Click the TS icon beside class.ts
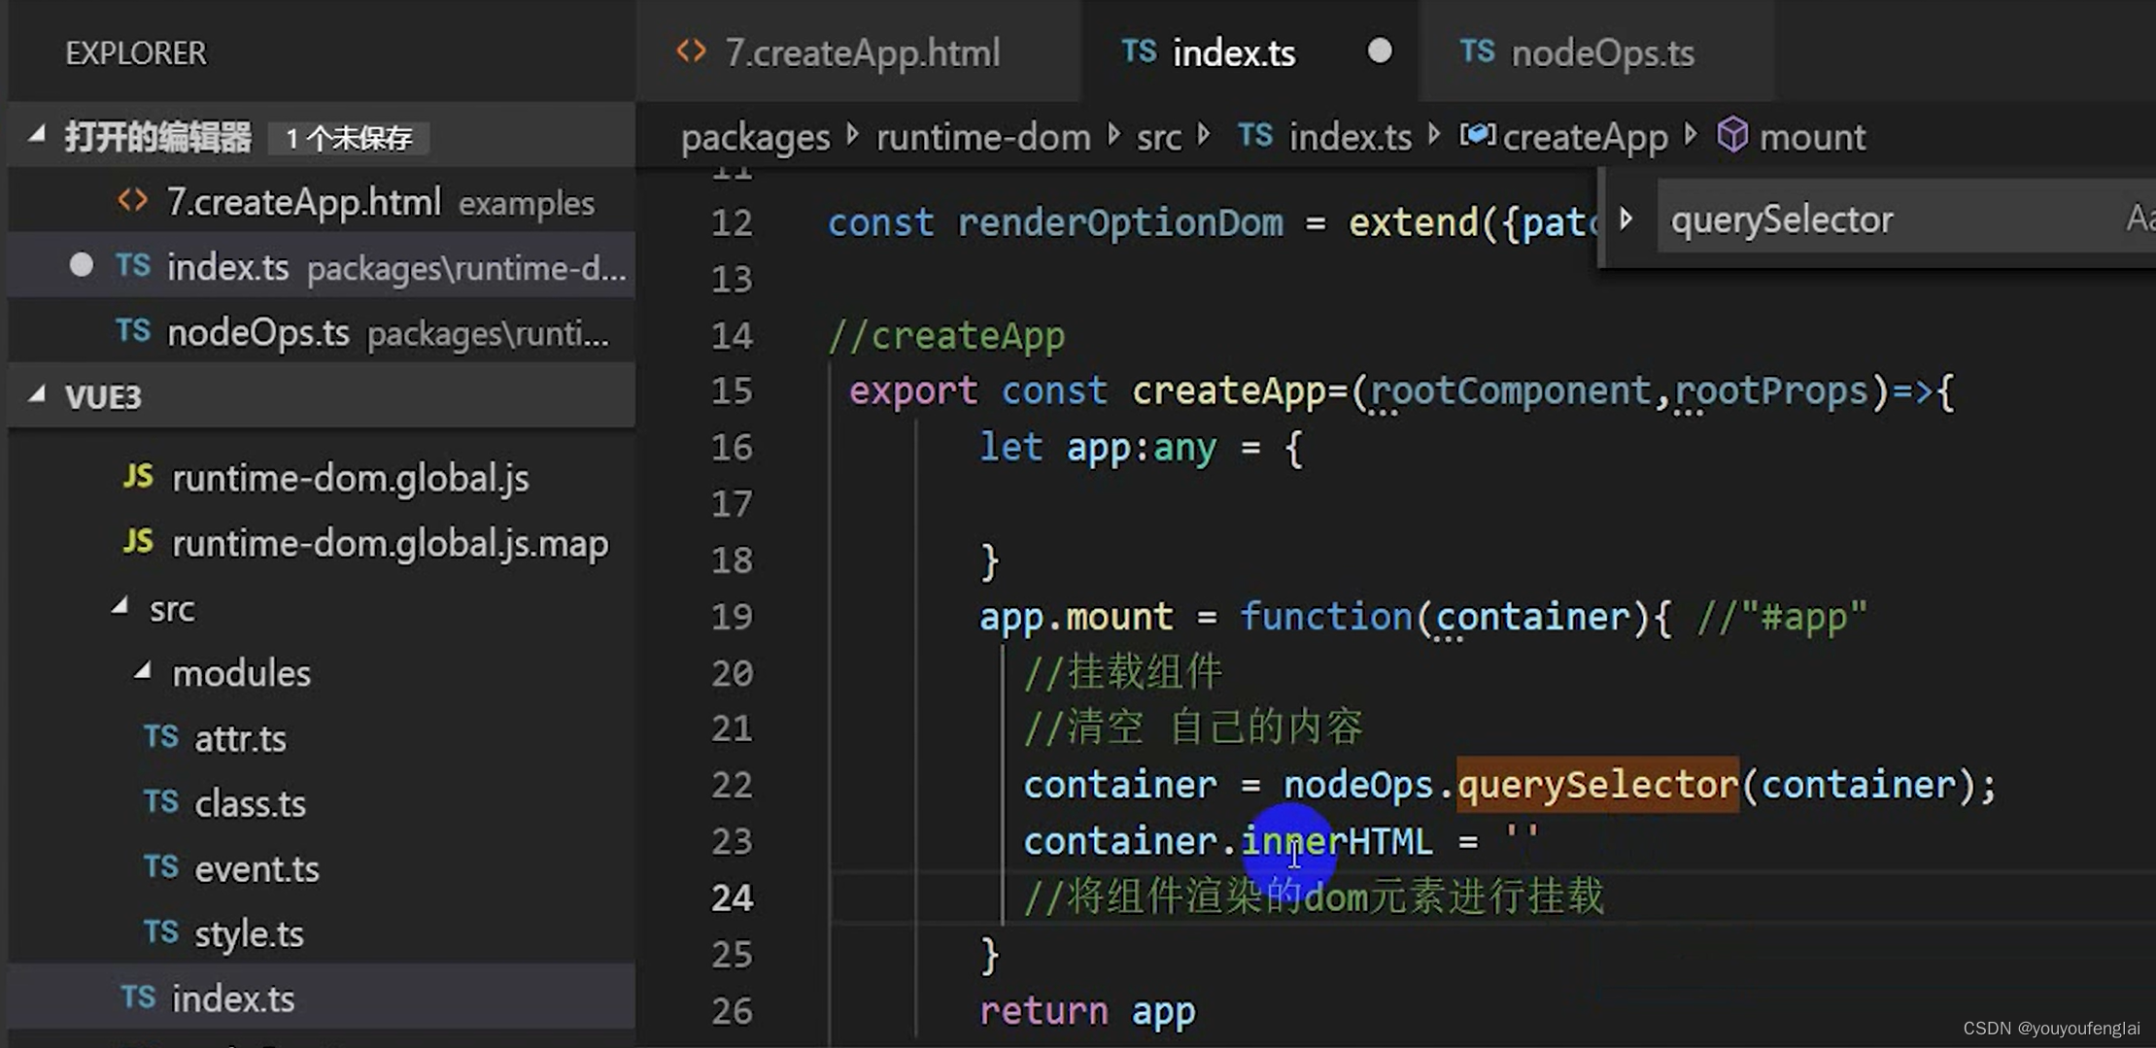This screenshot has height=1048, width=2156. tap(160, 802)
